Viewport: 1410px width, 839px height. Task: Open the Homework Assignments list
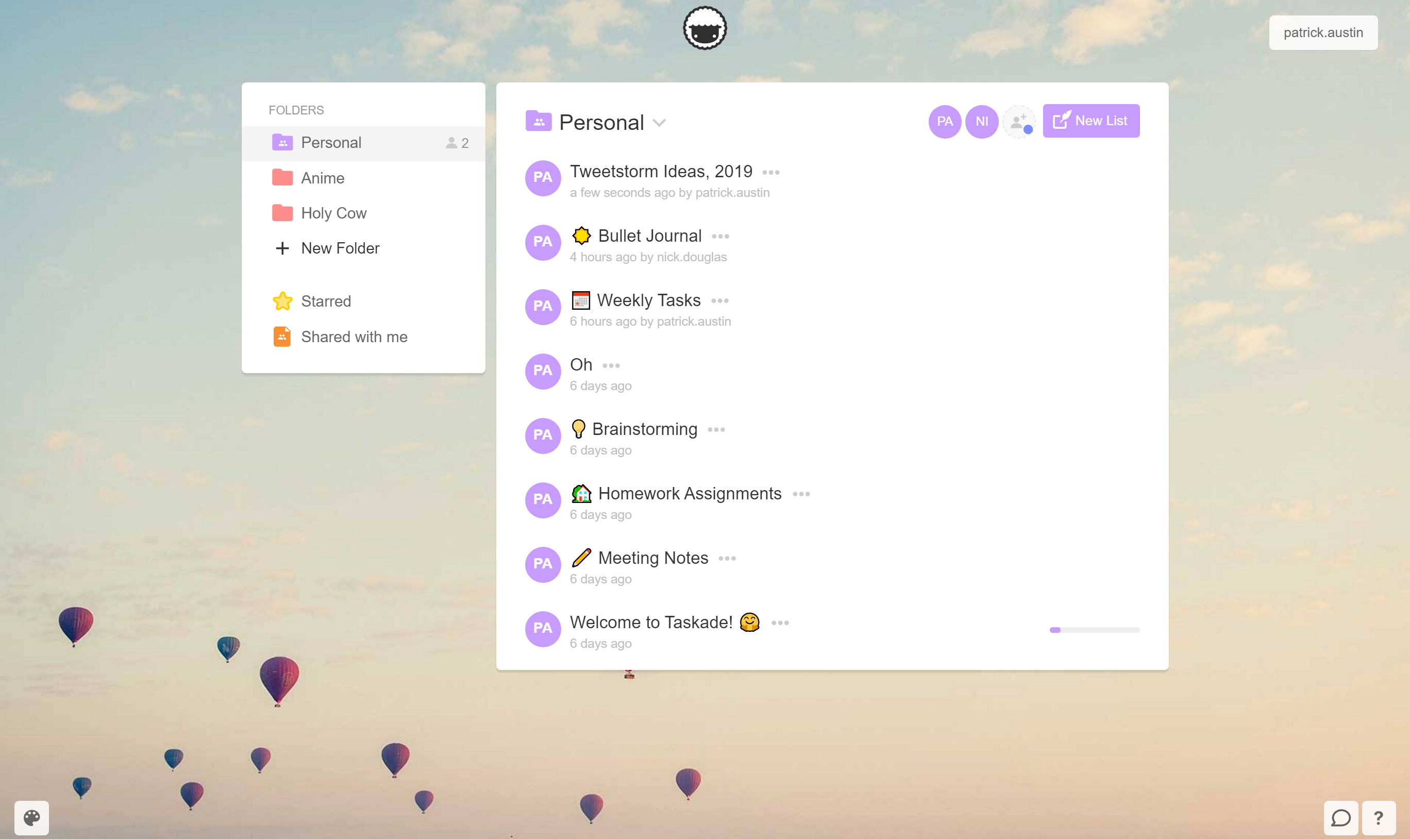(690, 494)
